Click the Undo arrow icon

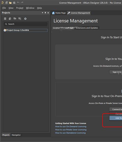coord(18,3)
